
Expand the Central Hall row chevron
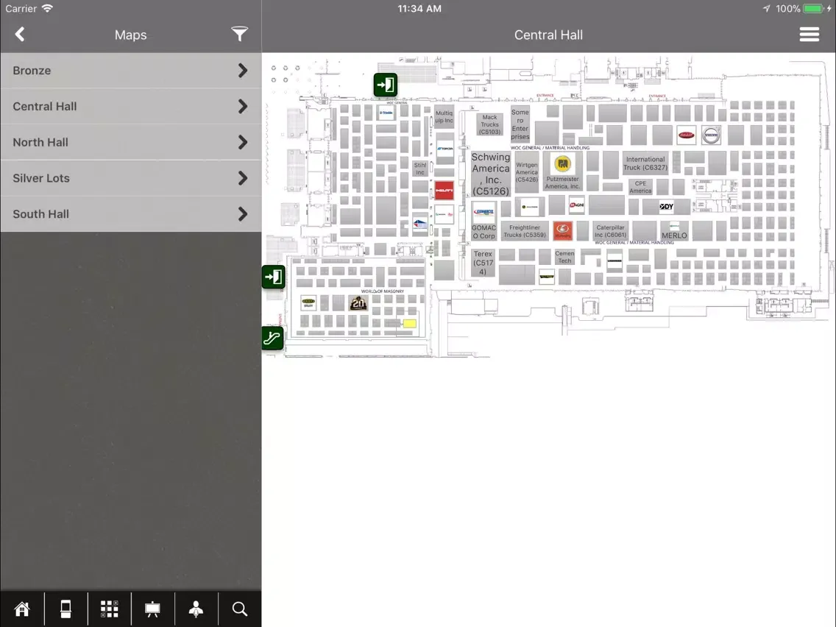coord(243,106)
